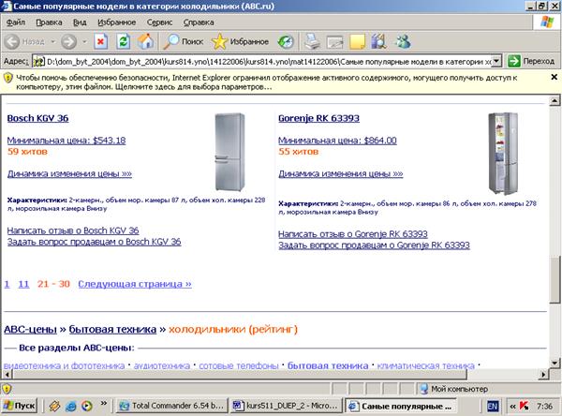This screenshot has width=562, height=416.
Task: Open Пуск start button on taskbar
Action: (x=21, y=406)
